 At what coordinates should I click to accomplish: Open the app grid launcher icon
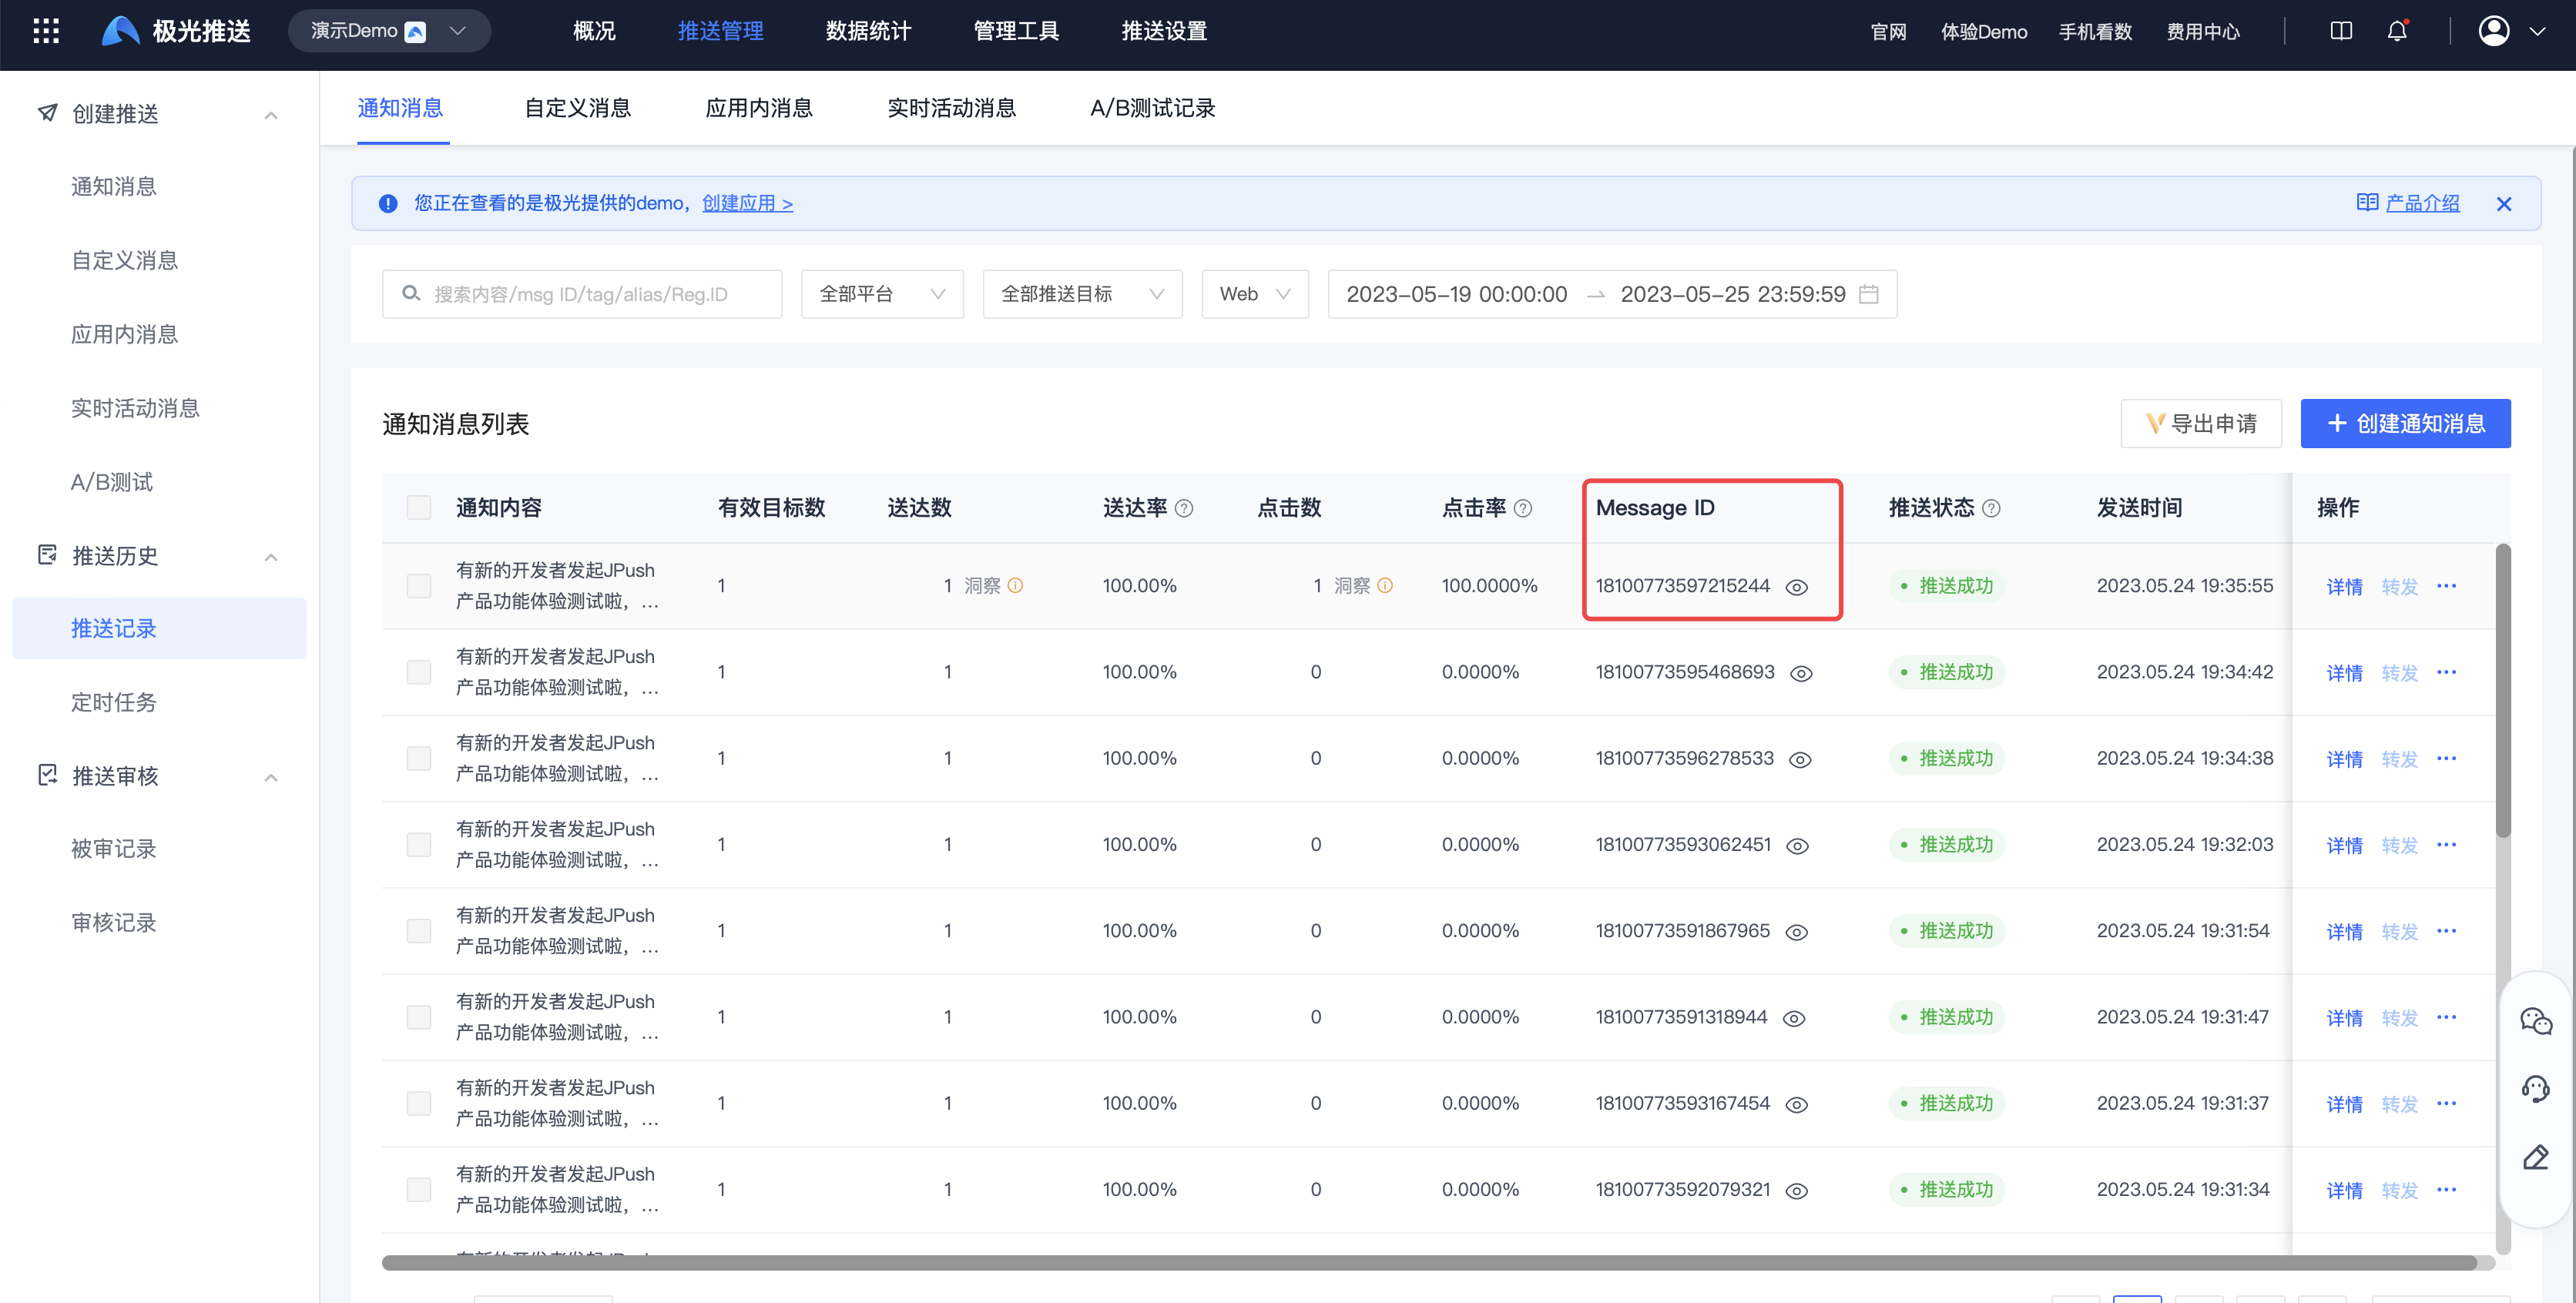[46, 31]
